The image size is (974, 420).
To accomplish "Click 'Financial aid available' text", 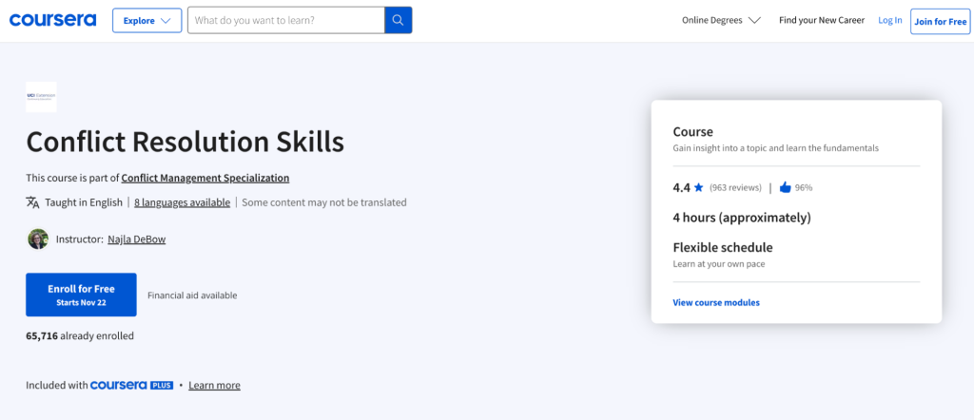I will click(x=192, y=296).
